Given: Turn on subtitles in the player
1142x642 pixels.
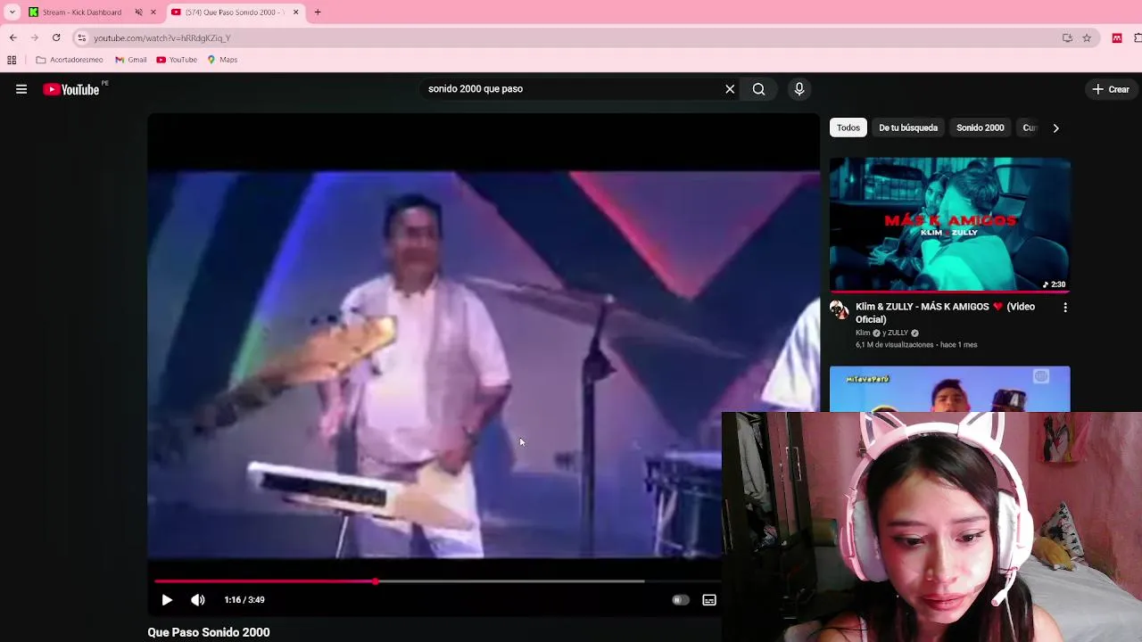Looking at the screenshot, I should pyautogui.click(x=709, y=600).
